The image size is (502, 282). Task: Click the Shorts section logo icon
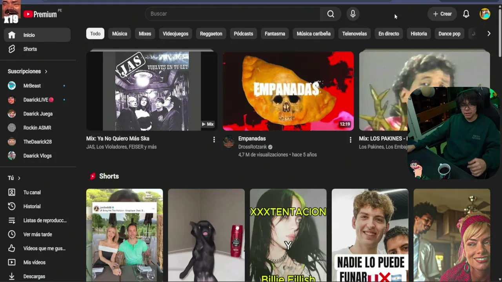93,176
